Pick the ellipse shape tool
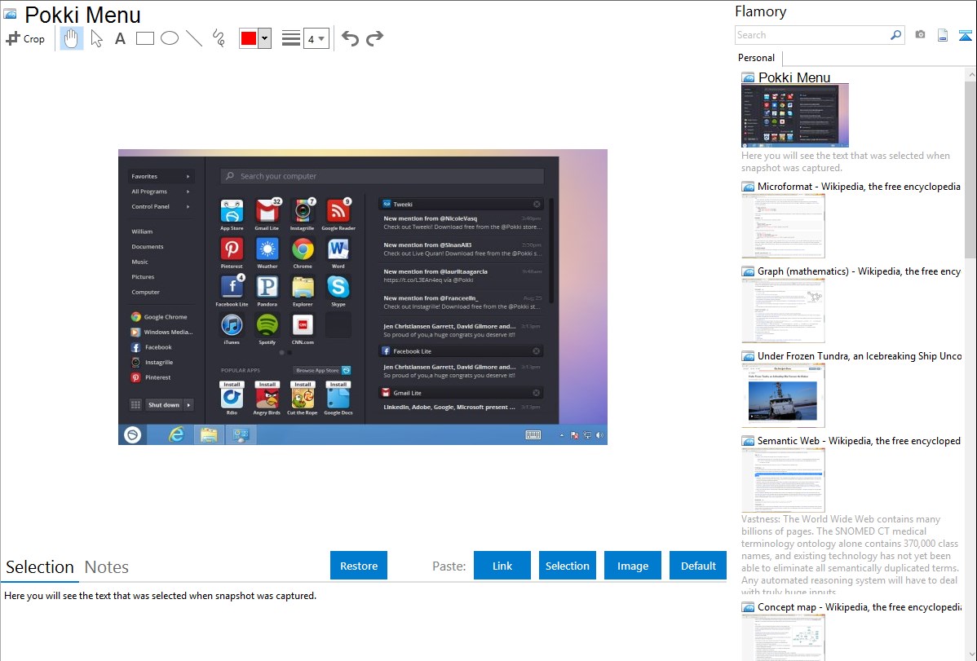The width and height of the screenshot is (977, 661). (x=169, y=38)
